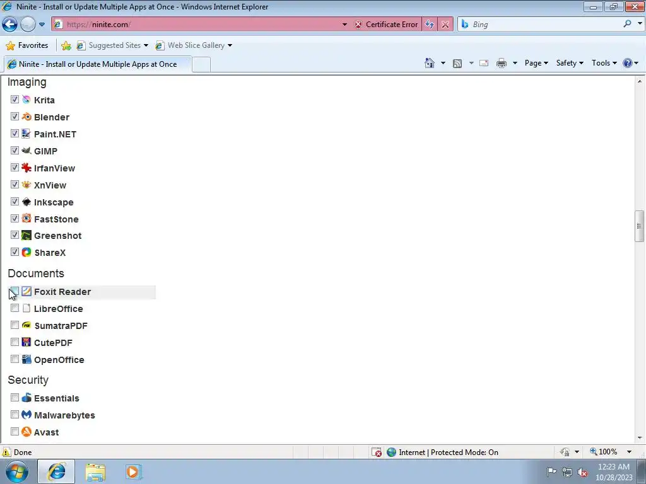Stop loading with the red X icon
Image resolution: width=646 pixels, height=484 pixels.
click(445, 25)
